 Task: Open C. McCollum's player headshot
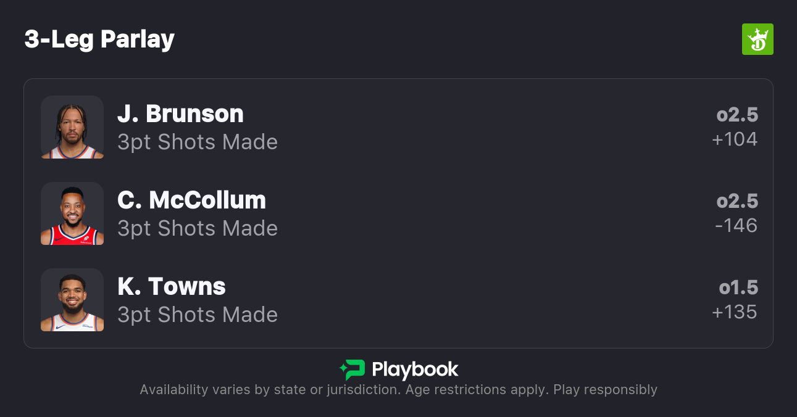pyautogui.click(x=72, y=213)
